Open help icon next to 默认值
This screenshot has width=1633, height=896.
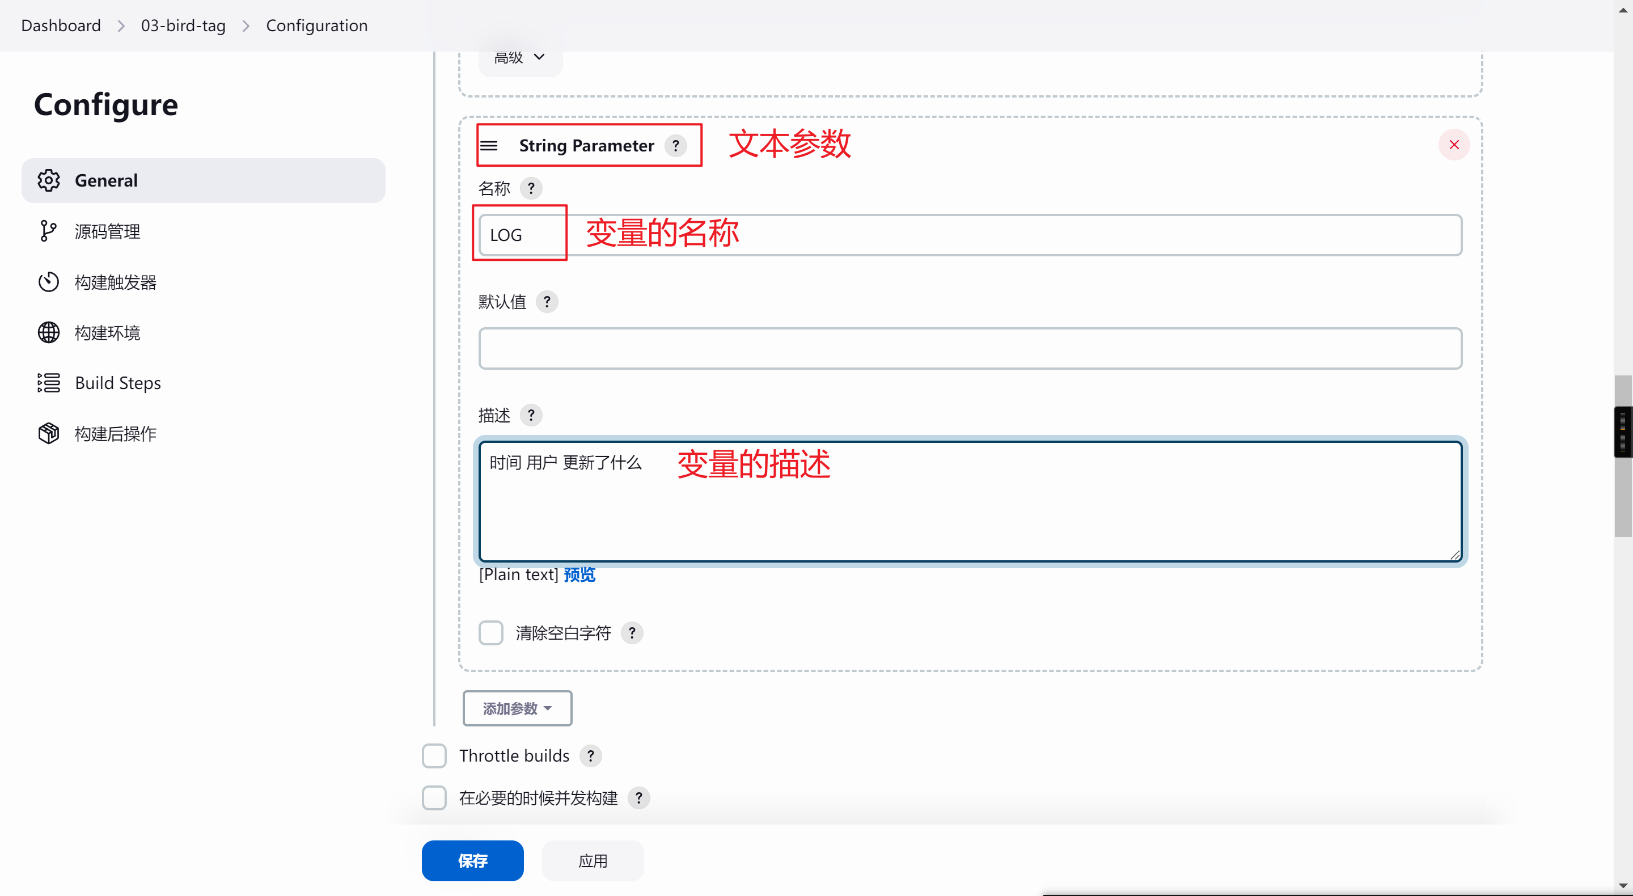pos(547,302)
